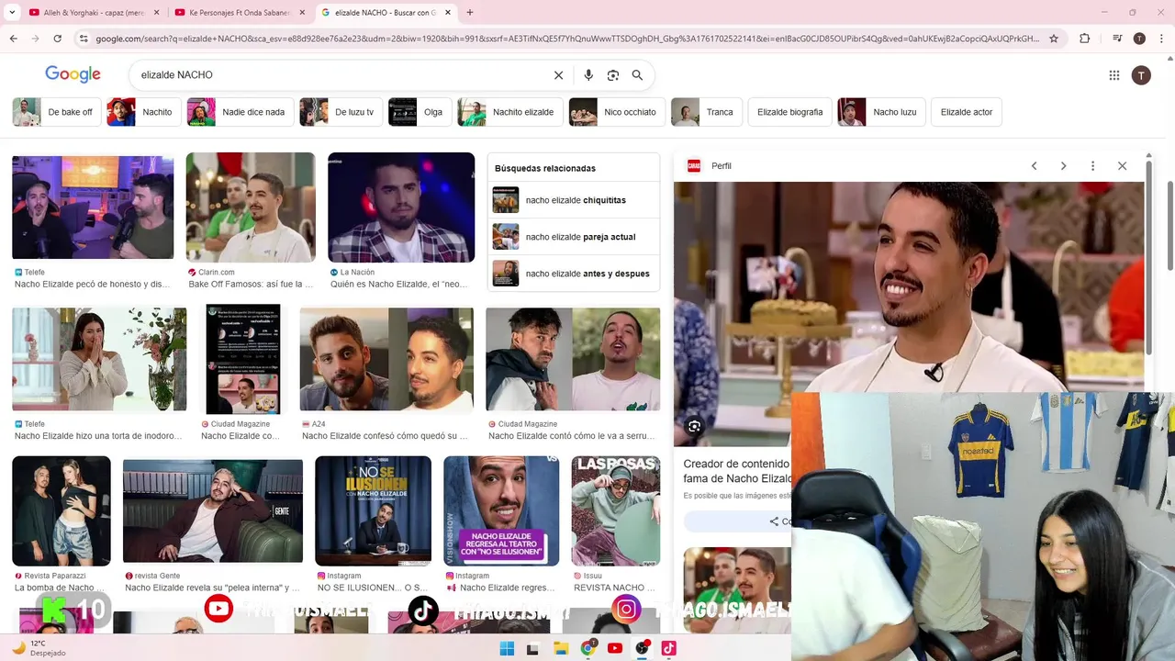Search inside the image with Lens icon
The image size is (1175, 661).
[694, 426]
